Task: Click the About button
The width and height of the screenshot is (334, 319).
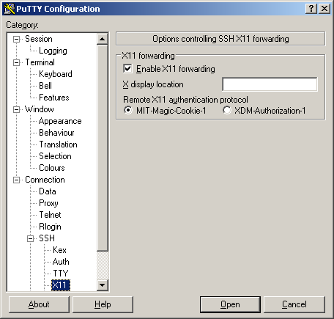Action: (x=39, y=304)
